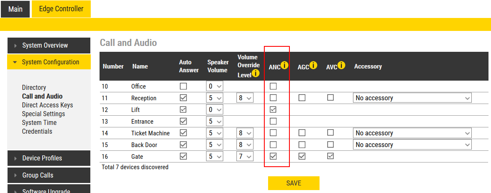The height and width of the screenshot is (193, 491).
Task: Uncheck AGC for Gate
Action: click(302, 157)
